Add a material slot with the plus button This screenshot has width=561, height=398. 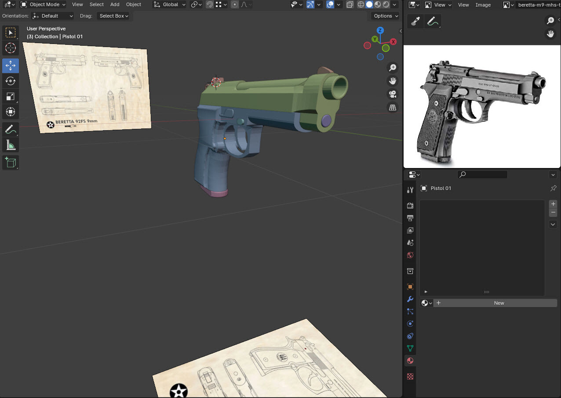[553, 204]
